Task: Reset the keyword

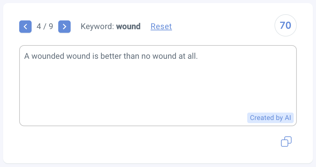Action: [161, 26]
